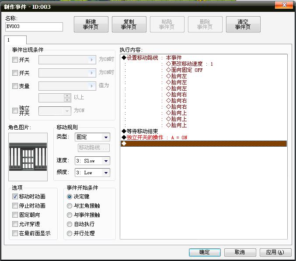296x261 pixels.
Task: Confirm with the 确定 button
Action: [x=205, y=252]
